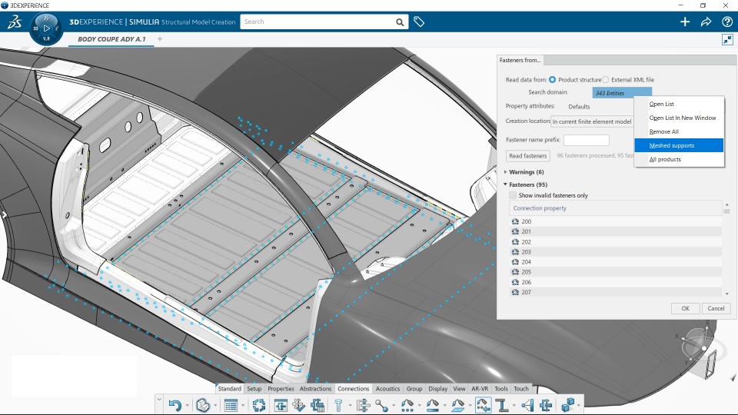Select the ball-and-stick point connection icon
The image size is (738, 415).
[x=382, y=405]
